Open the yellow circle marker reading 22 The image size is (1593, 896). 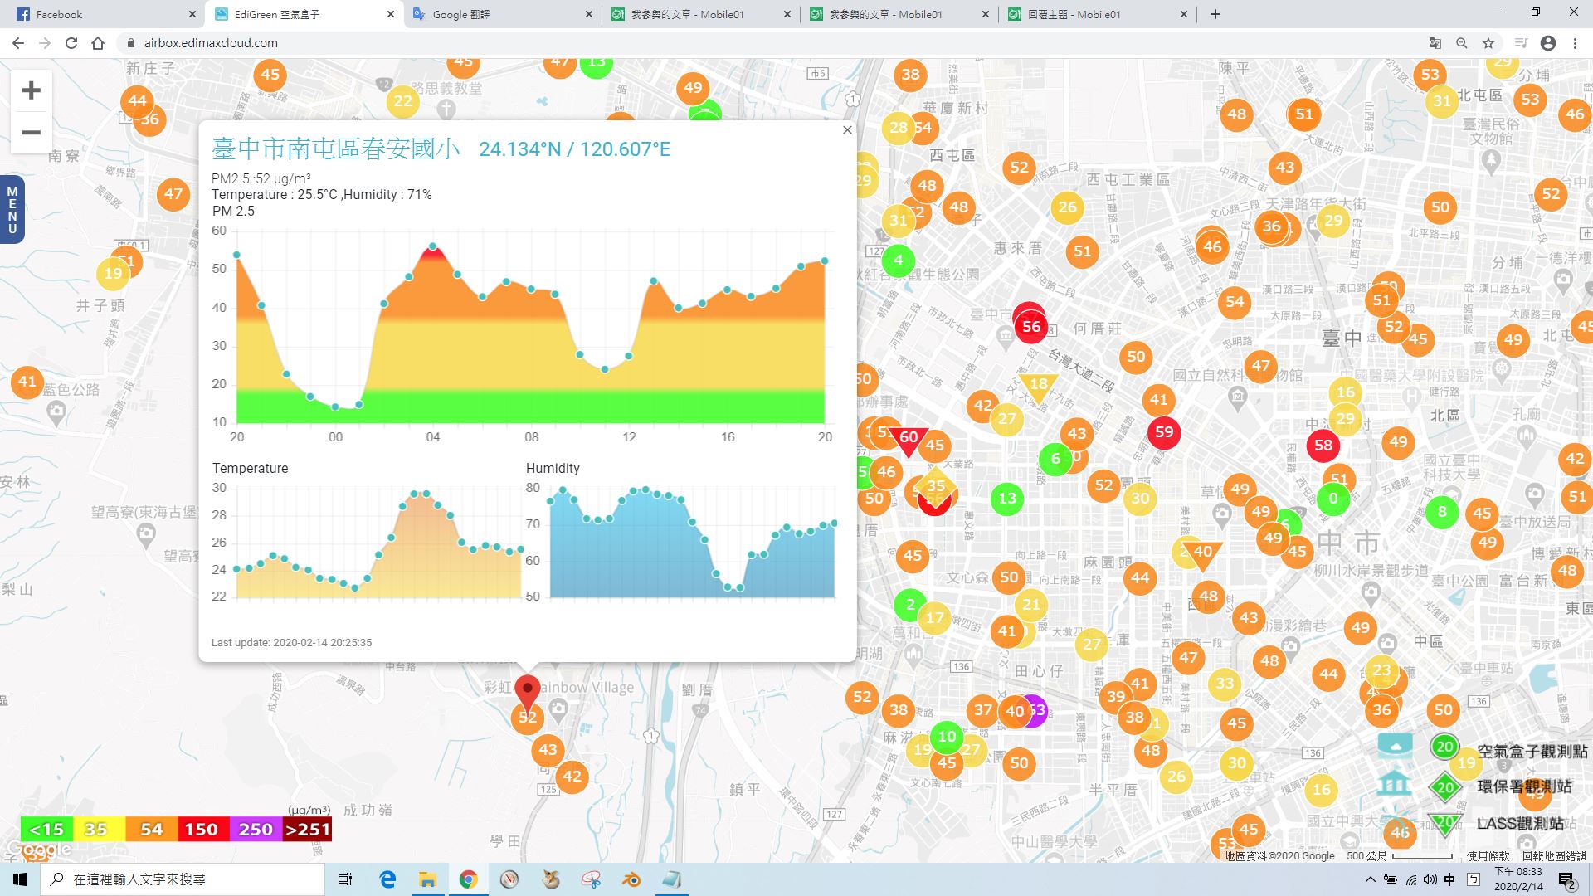[403, 101]
